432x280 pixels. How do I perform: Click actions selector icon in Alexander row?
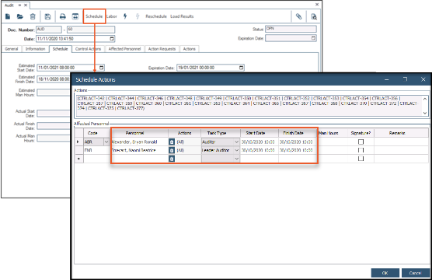click(x=172, y=142)
